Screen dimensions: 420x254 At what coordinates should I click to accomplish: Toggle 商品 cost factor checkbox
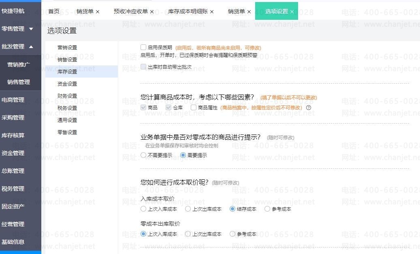click(143, 107)
